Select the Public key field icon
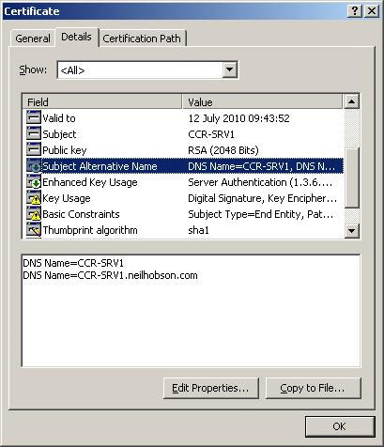This screenshot has width=384, height=447. pos(34,150)
